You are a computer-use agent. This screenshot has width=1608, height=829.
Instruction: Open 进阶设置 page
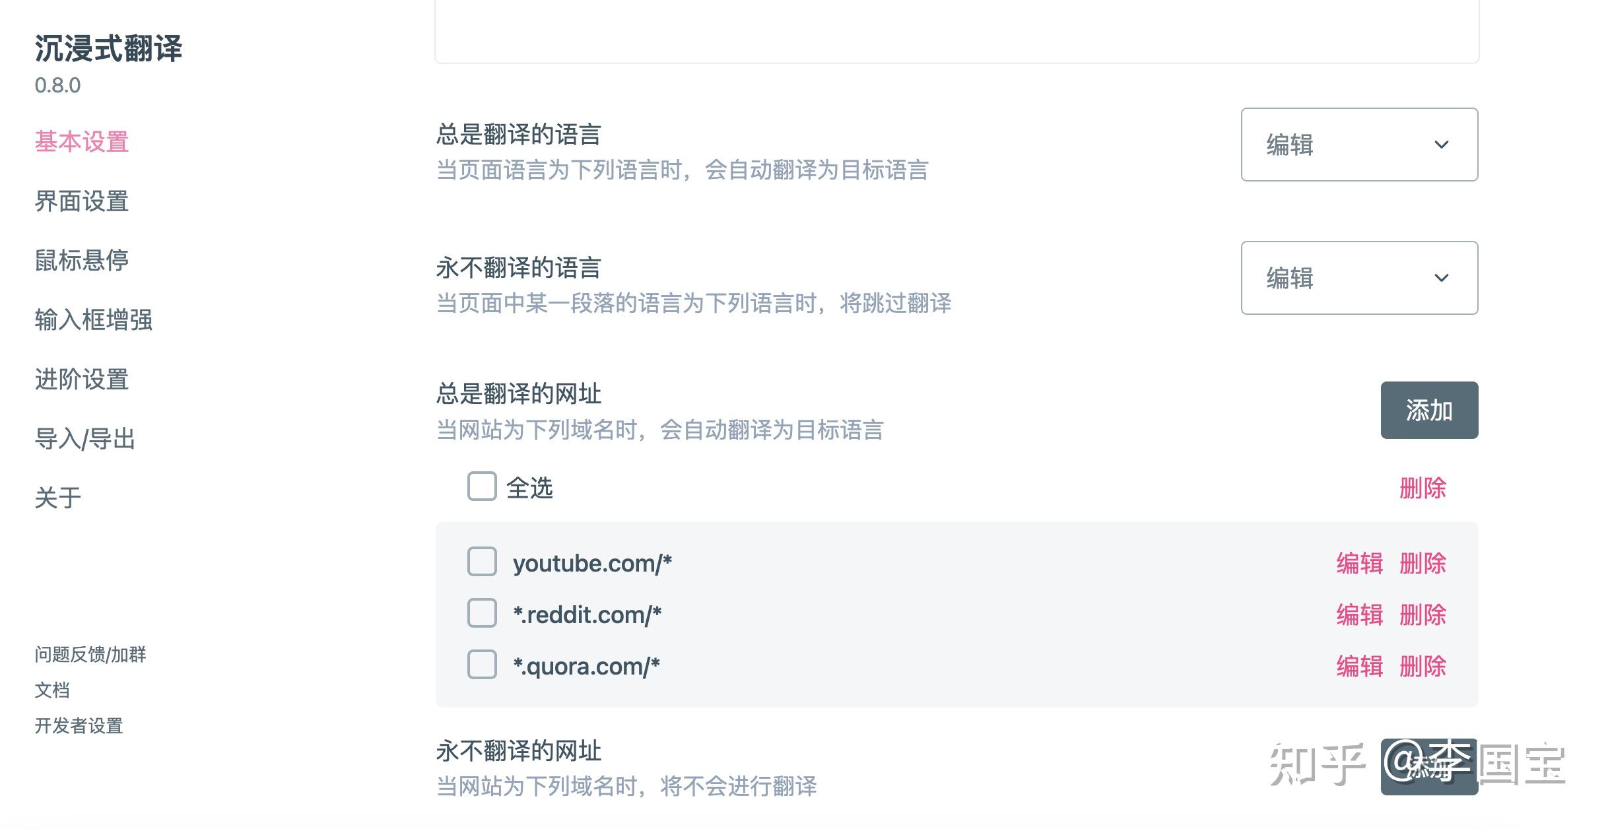tap(82, 380)
